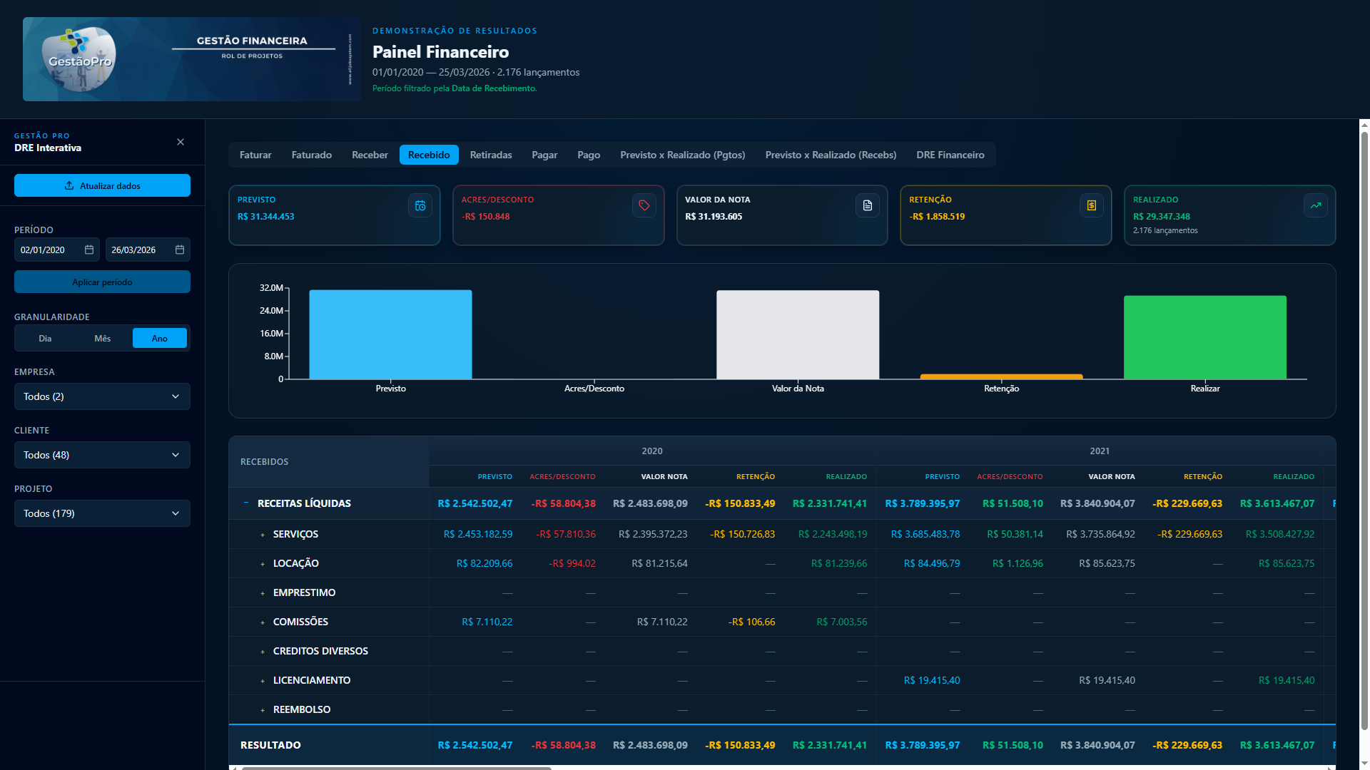Viewport: 1370px width, 770px height.
Task: Open the end date calendar picker icon
Action: pyautogui.click(x=180, y=250)
